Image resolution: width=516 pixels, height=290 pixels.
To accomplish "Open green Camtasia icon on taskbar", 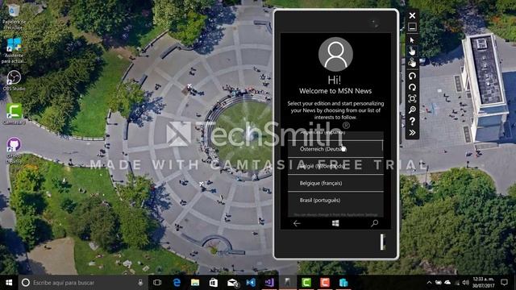I will 306,283.
